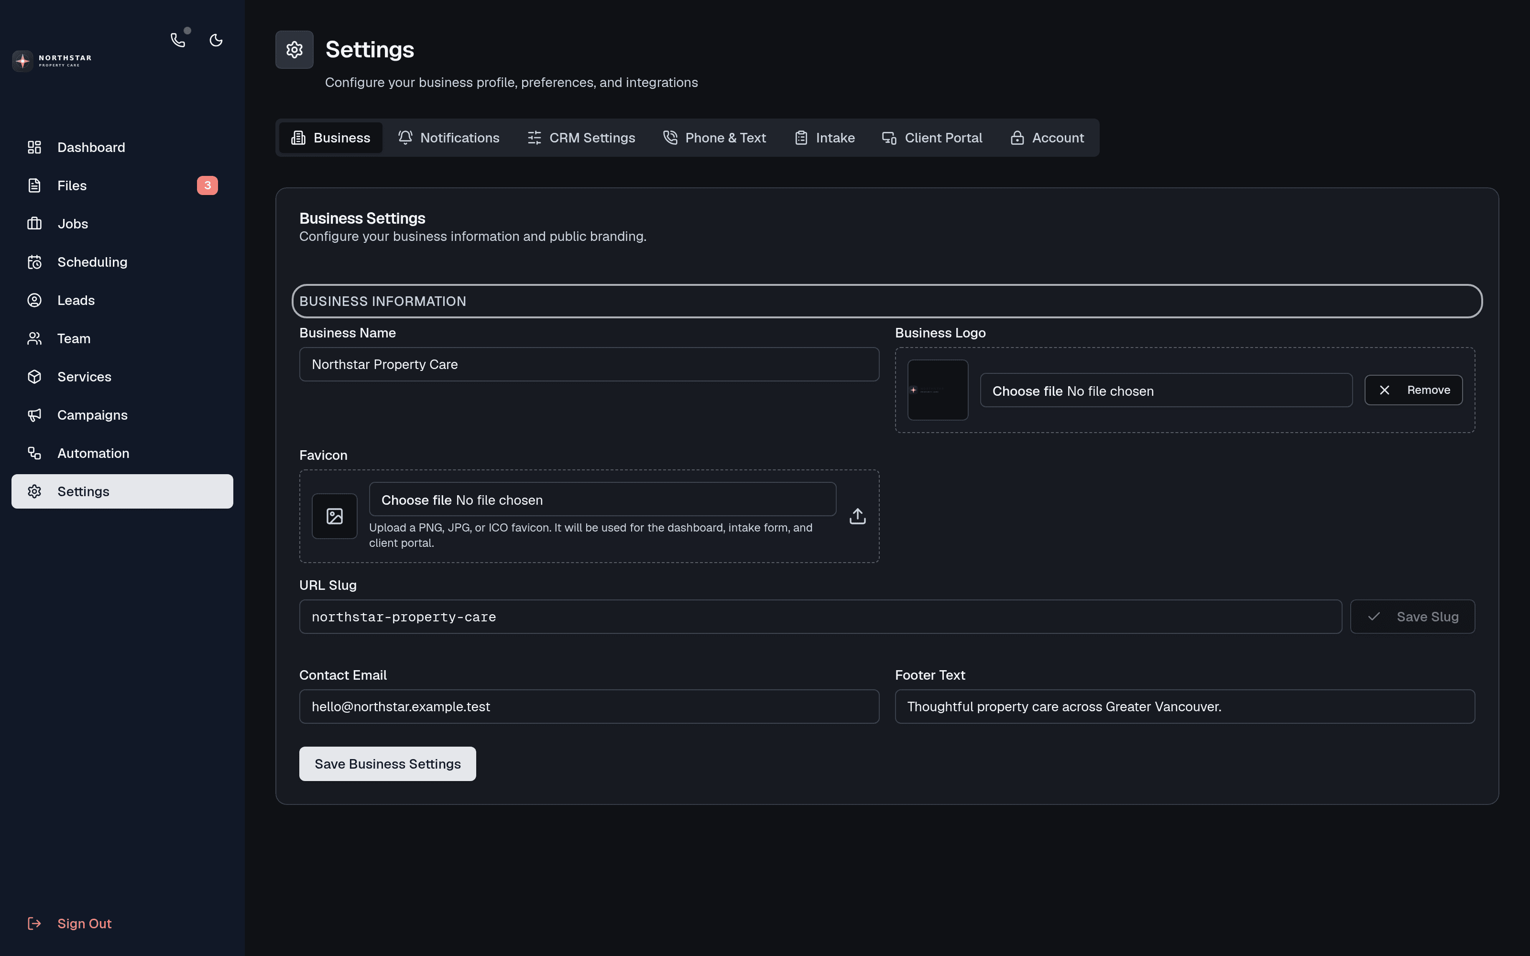Click the Team users icon
This screenshot has width=1530, height=956.
point(34,338)
